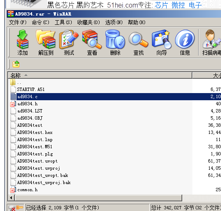
Task: Click the parent folder '..' icon
Action: pos(13,82)
